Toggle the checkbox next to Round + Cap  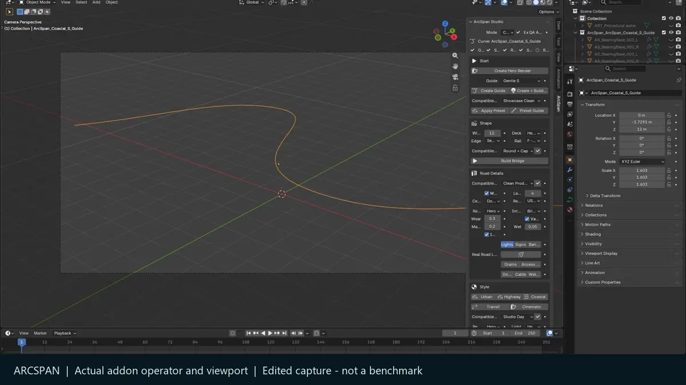click(537, 151)
